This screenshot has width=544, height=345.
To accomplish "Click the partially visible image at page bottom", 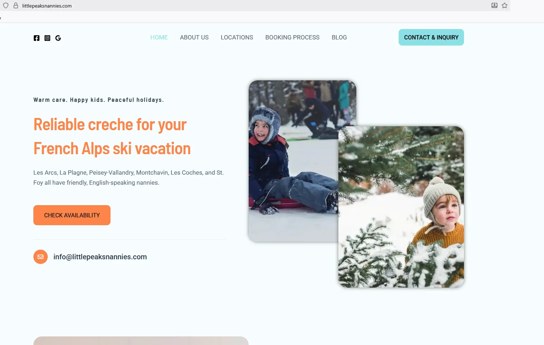I will tap(141, 341).
